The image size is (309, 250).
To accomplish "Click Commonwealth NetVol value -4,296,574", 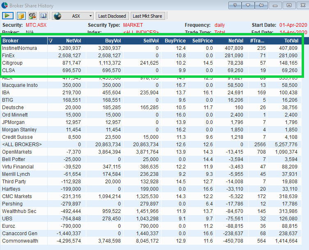I will [69, 241].
